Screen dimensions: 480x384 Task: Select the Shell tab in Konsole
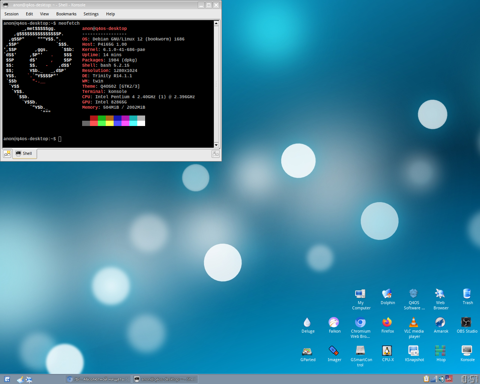click(24, 154)
